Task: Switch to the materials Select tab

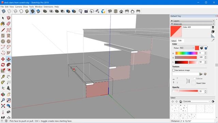Action: click(x=174, y=41)
